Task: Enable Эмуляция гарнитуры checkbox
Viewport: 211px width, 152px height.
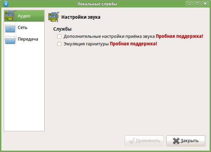Action: 59,44
